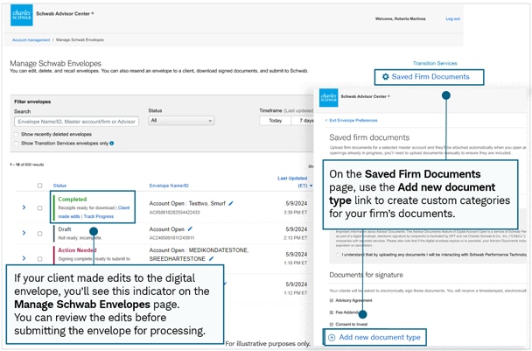The height and width of the screenshot is (351, 532).
Task: Click the 'Consent to Invest' document label
Action: click(x=352, y=324)
